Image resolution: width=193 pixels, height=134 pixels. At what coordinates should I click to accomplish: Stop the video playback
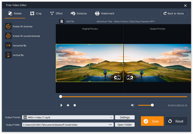[75, 105]
